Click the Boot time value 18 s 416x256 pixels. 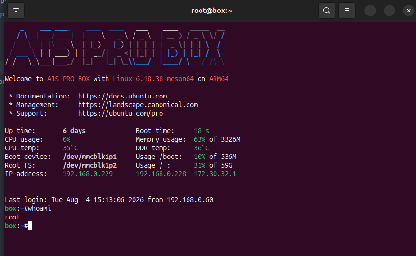pos(201,131)
